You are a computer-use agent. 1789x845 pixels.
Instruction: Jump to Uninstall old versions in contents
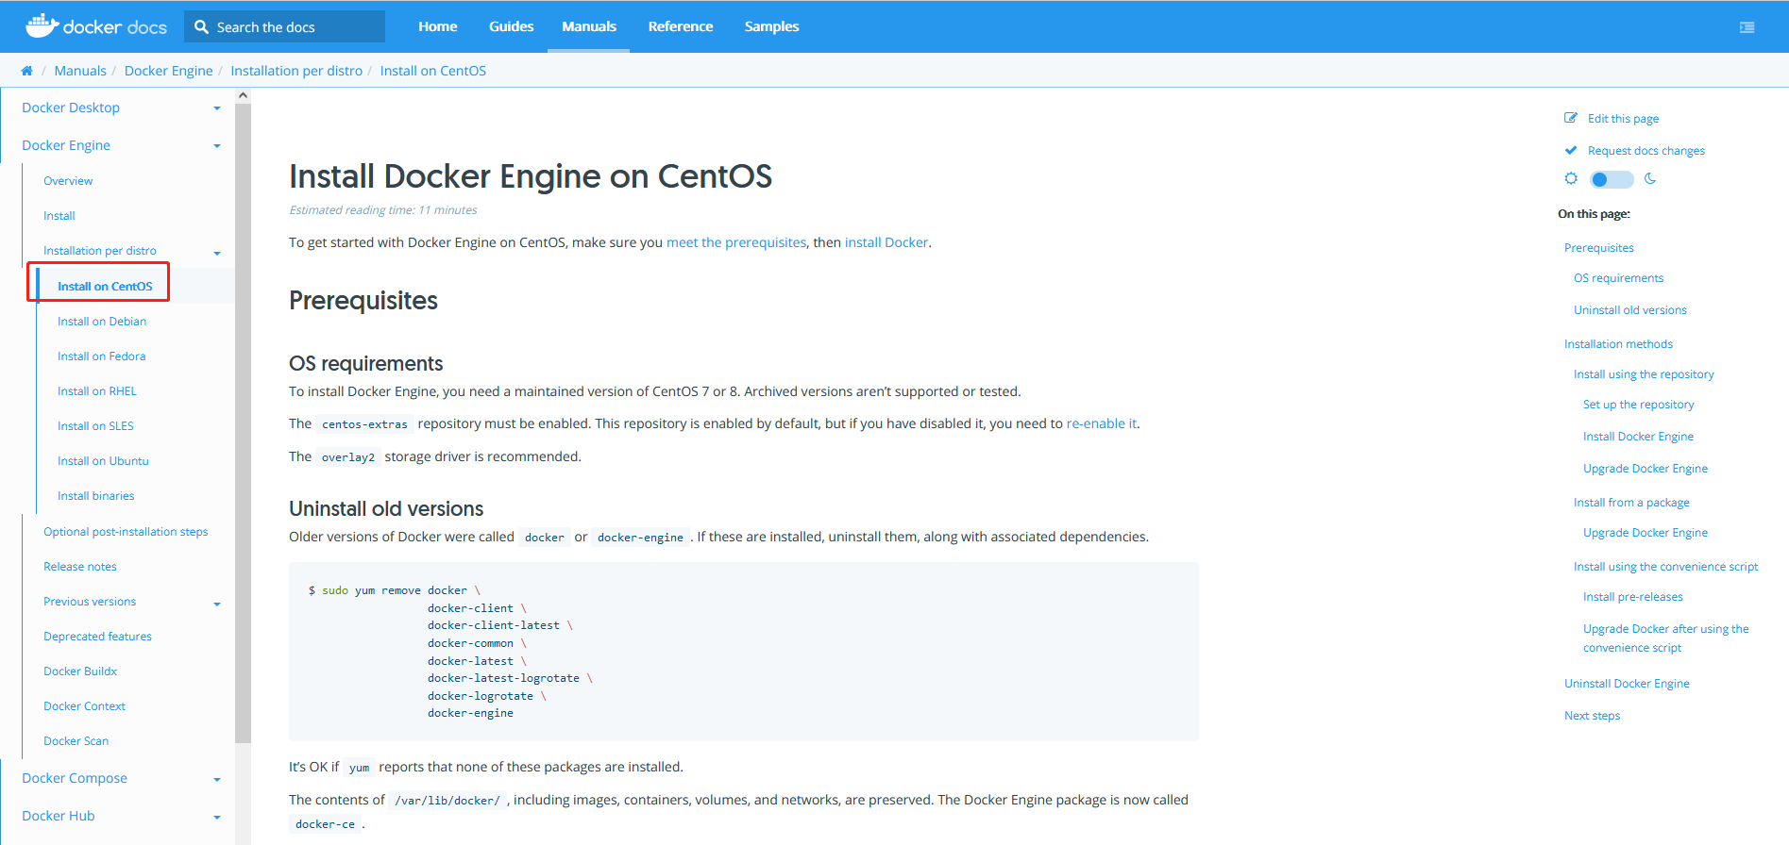[1629, 310]
